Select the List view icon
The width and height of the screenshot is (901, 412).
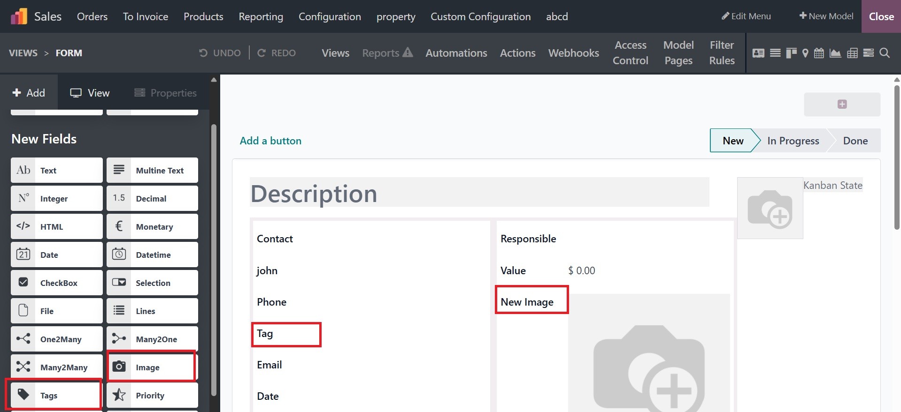coord(775,53)
